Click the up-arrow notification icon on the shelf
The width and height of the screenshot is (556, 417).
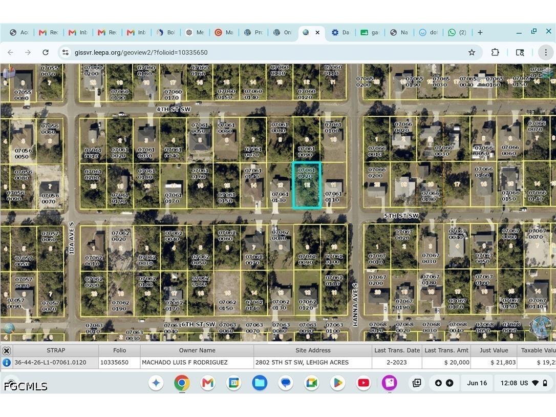point(438,383)
